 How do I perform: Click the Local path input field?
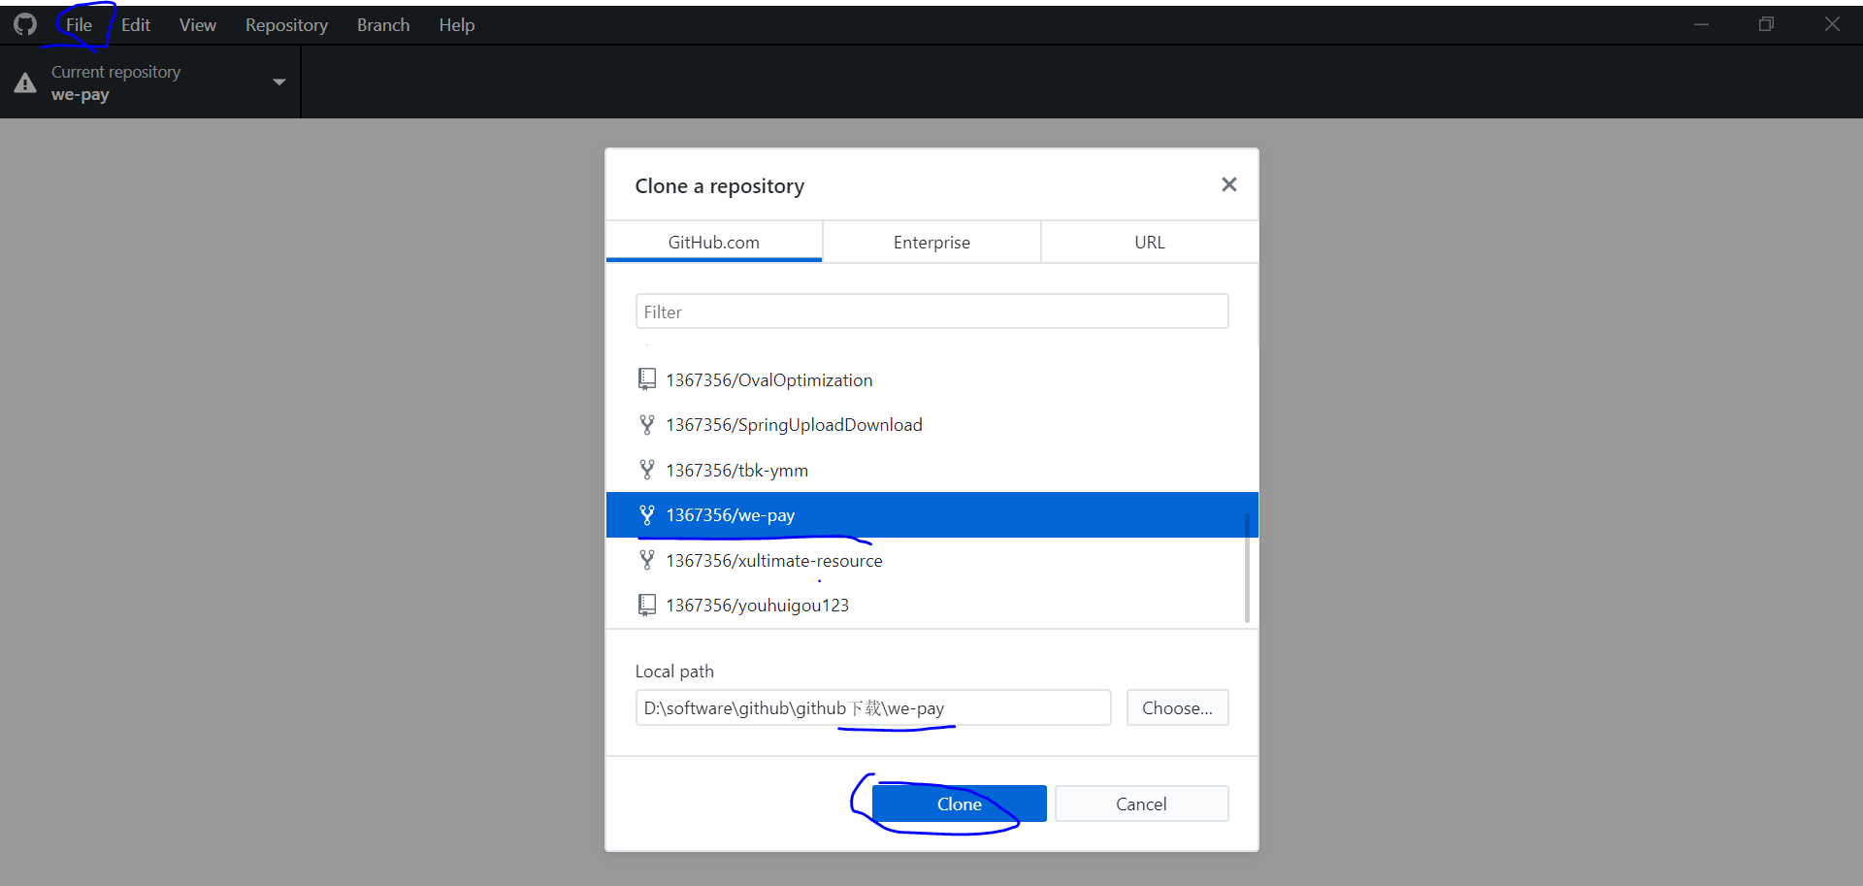coord(873,707)
